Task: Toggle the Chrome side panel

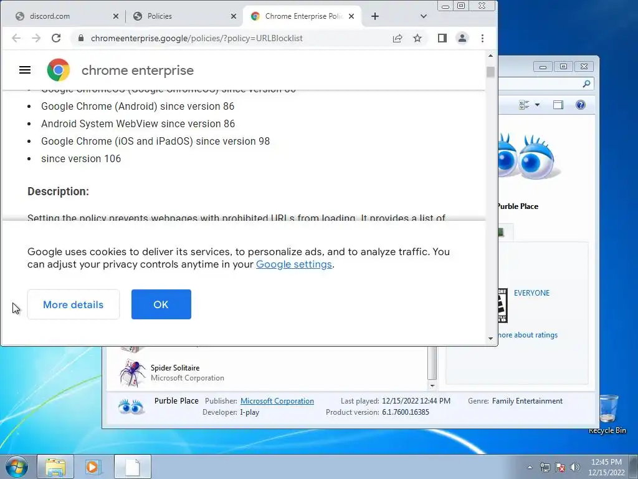Action: (442, 38)
